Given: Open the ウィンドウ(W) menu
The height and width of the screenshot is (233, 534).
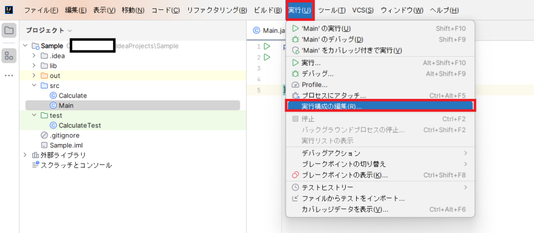Looking at the screenshot, I should point(402,10).
